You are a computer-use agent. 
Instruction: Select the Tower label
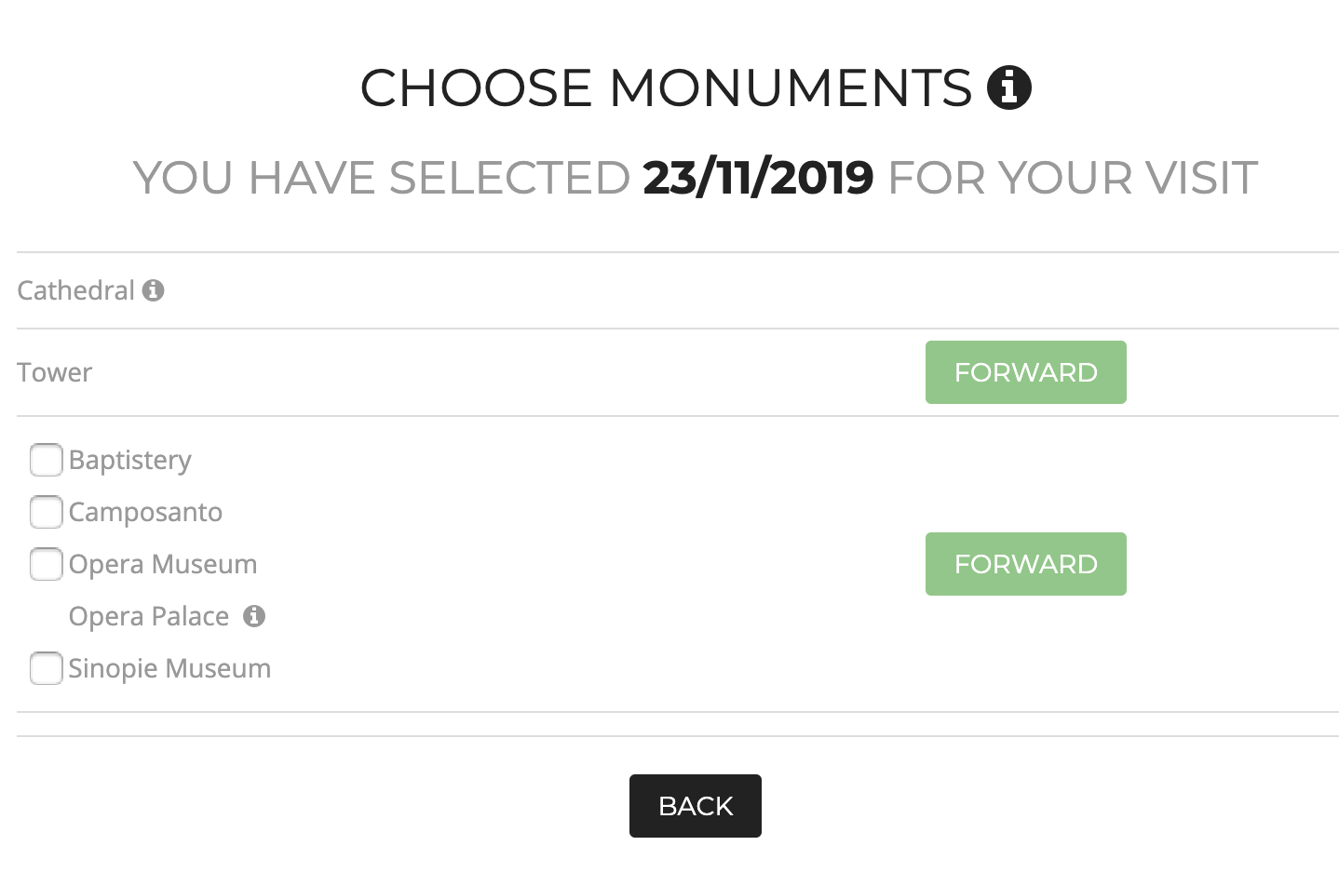click(55, 372)
